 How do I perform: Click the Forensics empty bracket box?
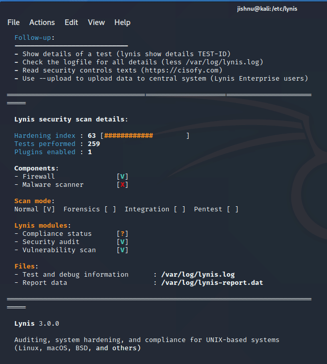coord(110,209)
